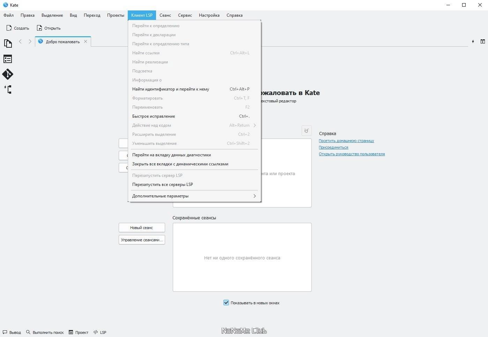488x337 pixels.
Task: Expand Действие над кодом submenu
Action: coord(194,125)
